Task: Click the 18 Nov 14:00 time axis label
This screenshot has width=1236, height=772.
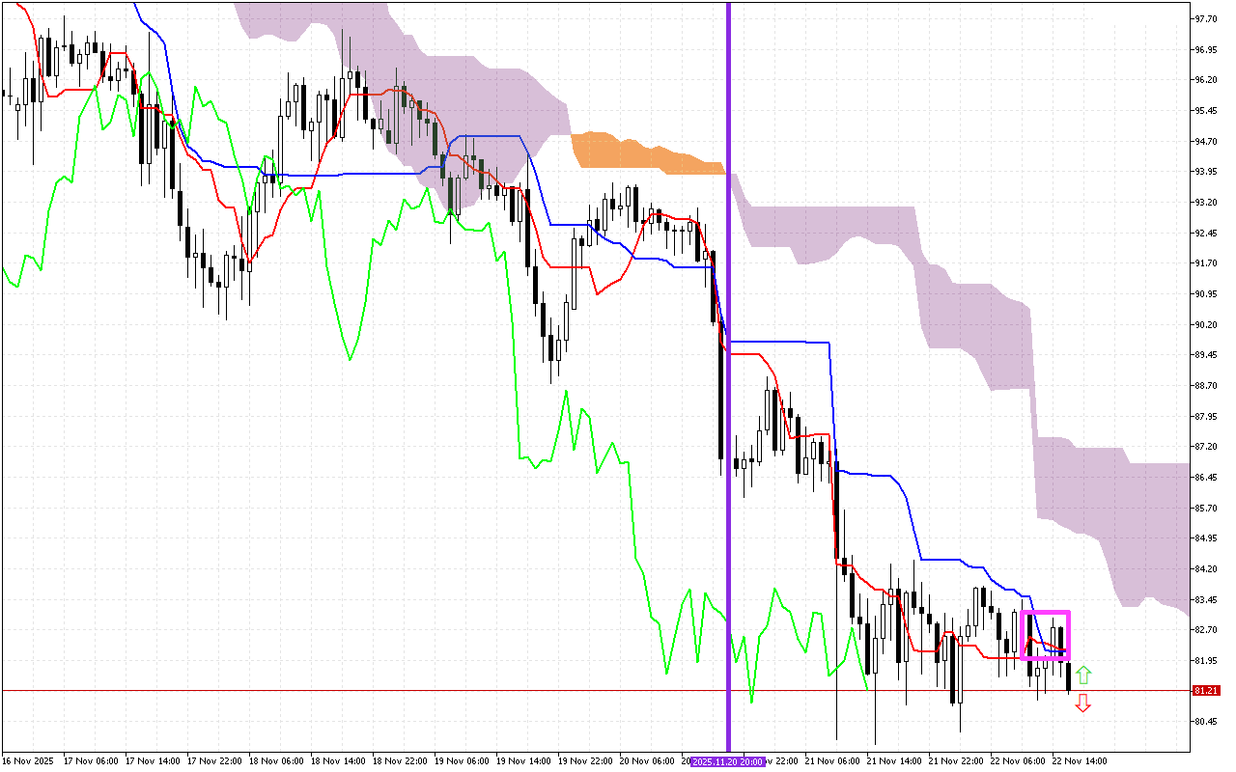Action: click(337, 761)
